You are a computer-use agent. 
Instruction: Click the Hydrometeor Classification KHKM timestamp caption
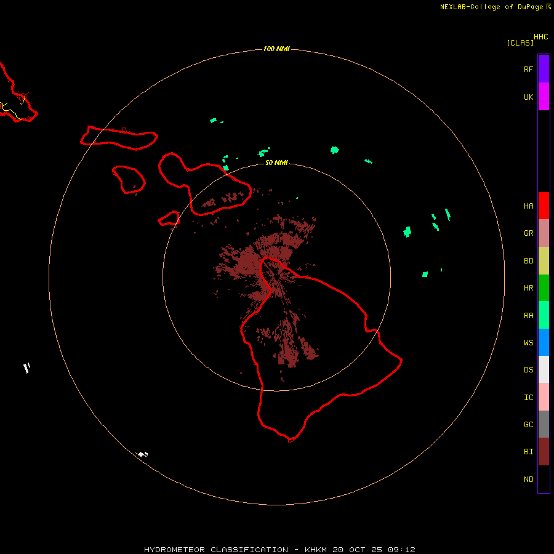pyautogui.click(x=279, y=550)
